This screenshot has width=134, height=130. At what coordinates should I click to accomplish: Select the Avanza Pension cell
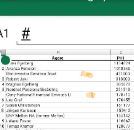[58, 68]
